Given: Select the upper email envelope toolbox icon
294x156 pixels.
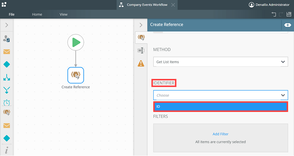Looking at the screenshot, I should pos(7,51).
